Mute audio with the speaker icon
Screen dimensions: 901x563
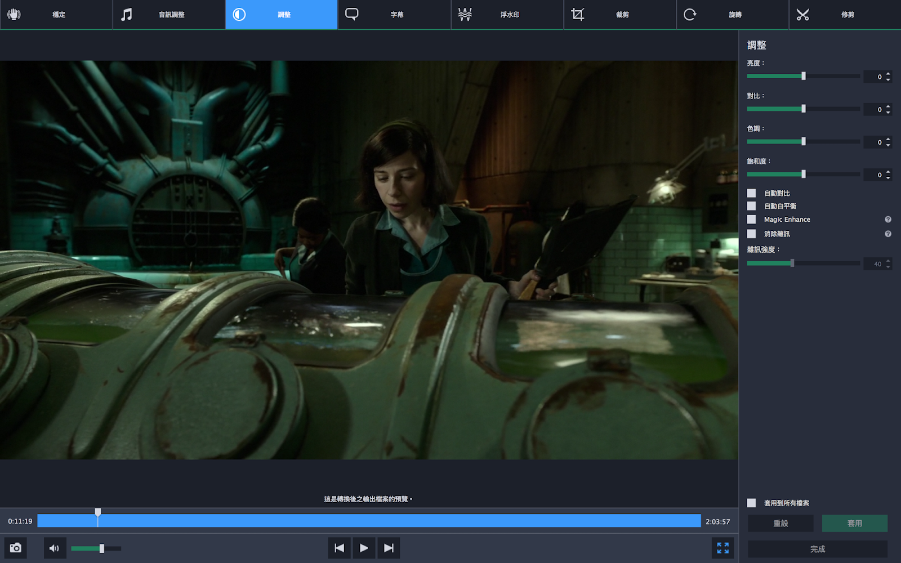pos(55,548)
